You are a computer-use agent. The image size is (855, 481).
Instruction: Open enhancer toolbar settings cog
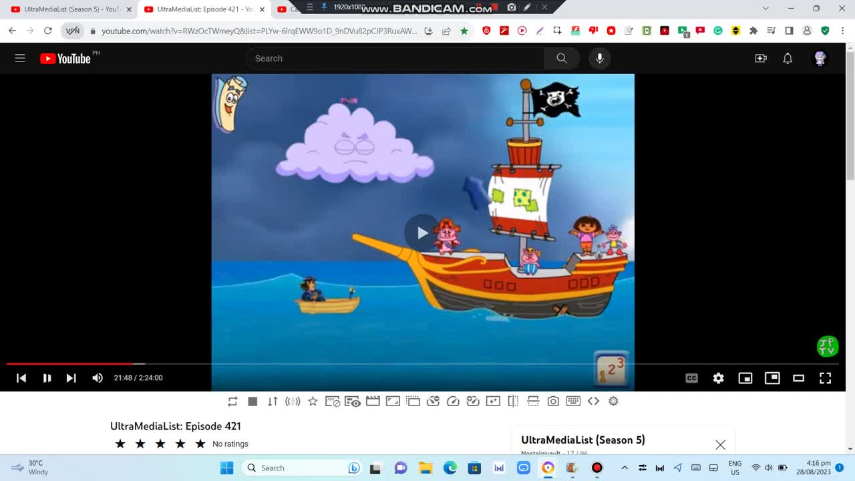(x=613, y=402)
